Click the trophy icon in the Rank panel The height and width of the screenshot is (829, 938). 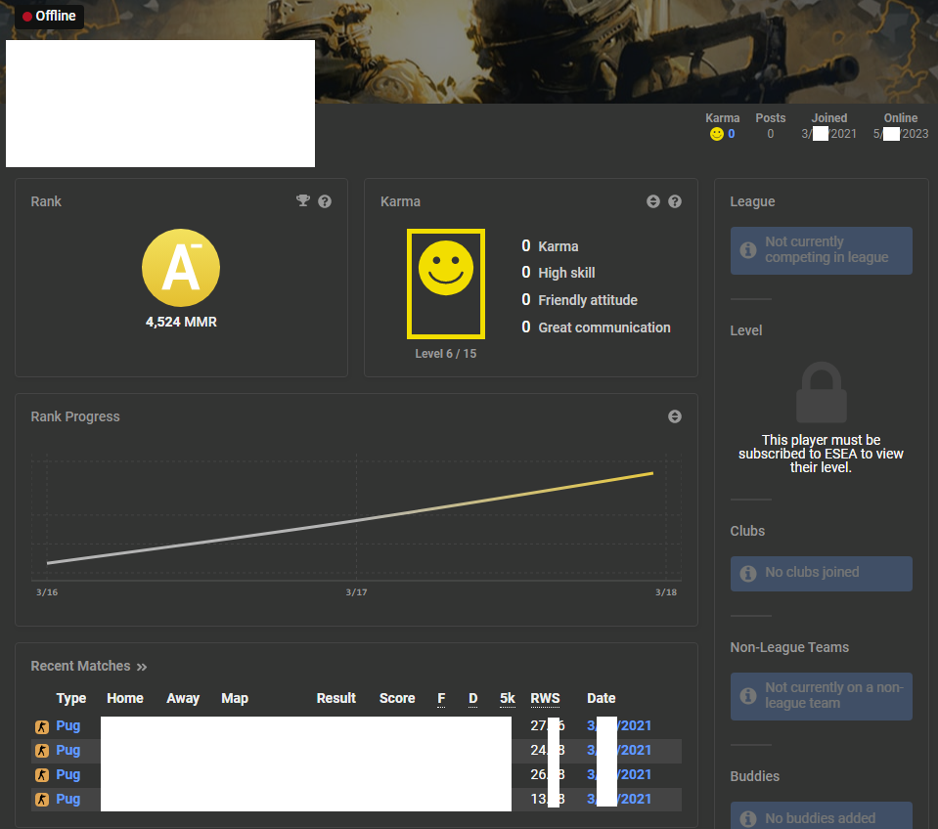click(x=303, y=201)
